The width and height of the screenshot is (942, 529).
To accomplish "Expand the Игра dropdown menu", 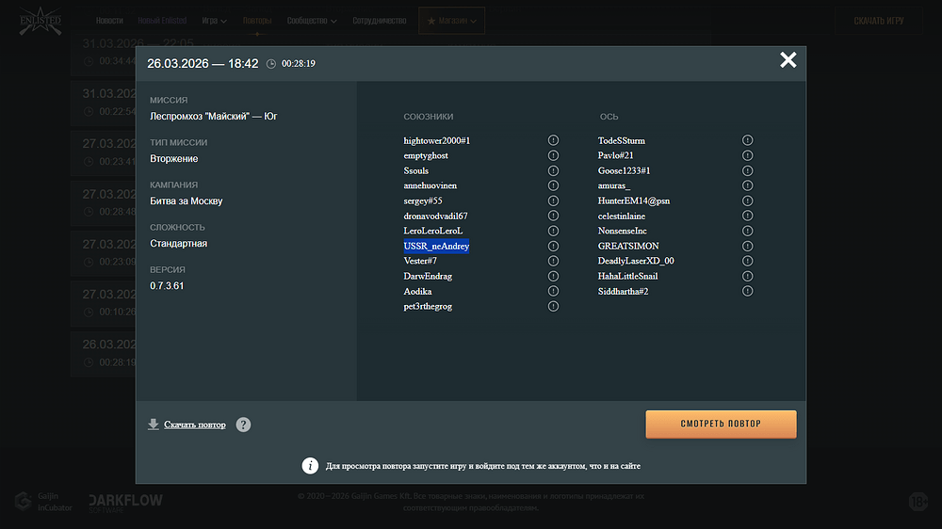I will pos(214,20).
